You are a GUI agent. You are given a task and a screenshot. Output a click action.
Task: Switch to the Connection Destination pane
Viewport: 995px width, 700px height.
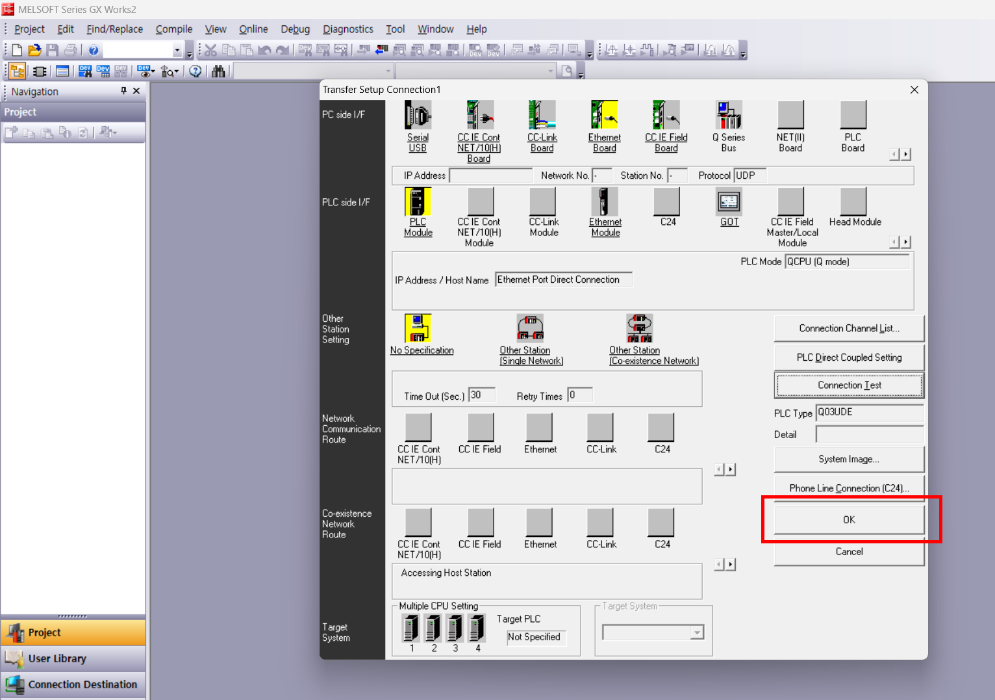tap(73, 684)
